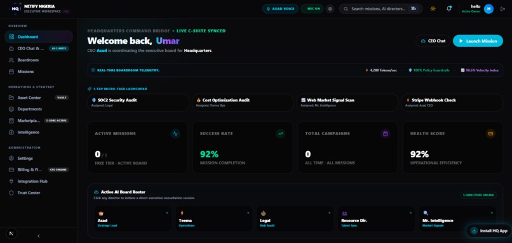Click the logout arrow icon
This screenshot has width=512, height=243.
[502, 9]
